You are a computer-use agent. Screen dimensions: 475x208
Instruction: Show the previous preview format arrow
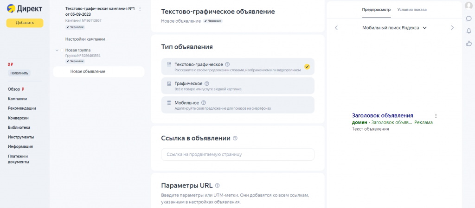(336, 28)
